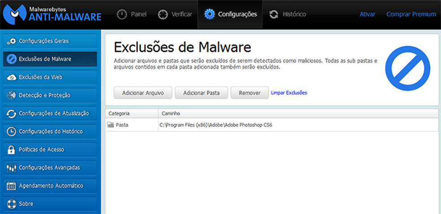441x214 pixels.
Task: Sort by the Categoria column header
Action: pyautogui.click(x=132, y=113)
